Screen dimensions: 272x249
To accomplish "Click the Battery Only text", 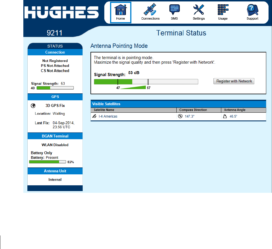I will (41, 153).
